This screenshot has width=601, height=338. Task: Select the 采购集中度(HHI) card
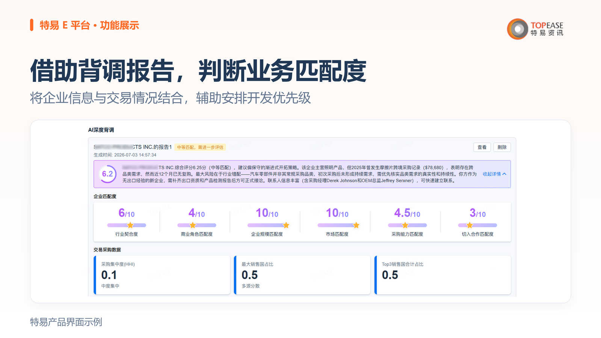(x=162, y=275)
